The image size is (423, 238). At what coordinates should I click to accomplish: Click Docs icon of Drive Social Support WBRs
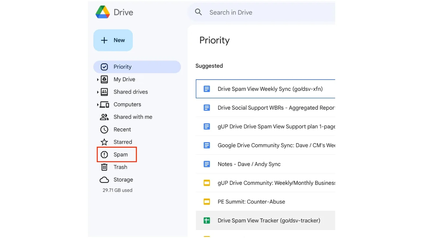(x=207, y=108)
